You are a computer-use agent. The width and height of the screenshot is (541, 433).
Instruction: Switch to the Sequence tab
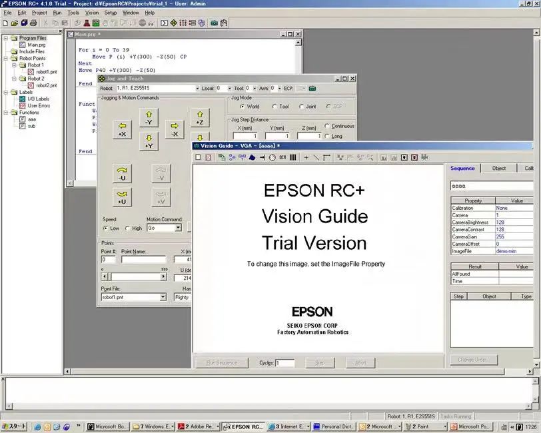coord(462,169)
